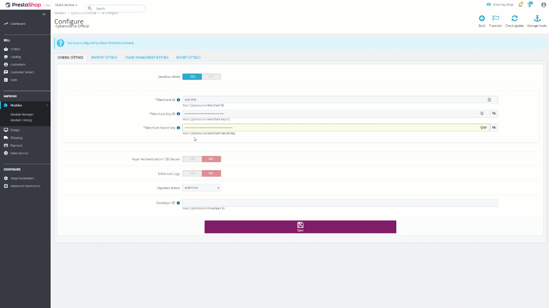Open the View my shop link
This screenshot has width=549, height=308.
500,5
